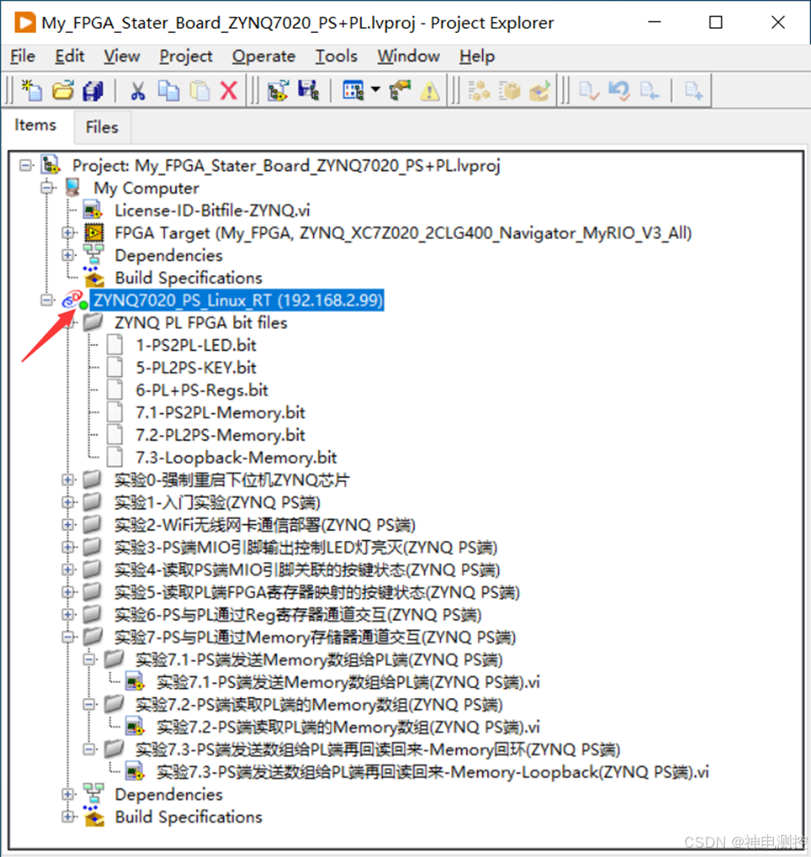The width and height of the screenshot is (811, 857).
Task: Open the Filter View dropdown arrow
Action: click(375, 90)
